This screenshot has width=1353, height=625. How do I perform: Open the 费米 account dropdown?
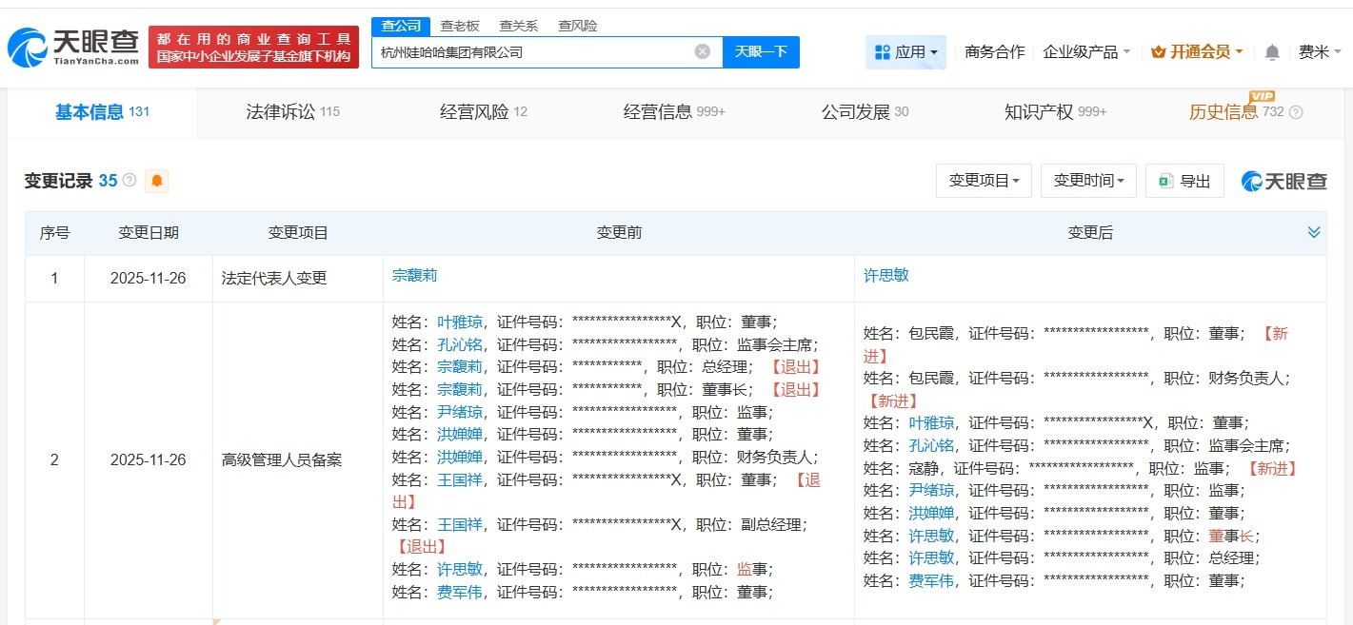click(x=1318, y=52)
